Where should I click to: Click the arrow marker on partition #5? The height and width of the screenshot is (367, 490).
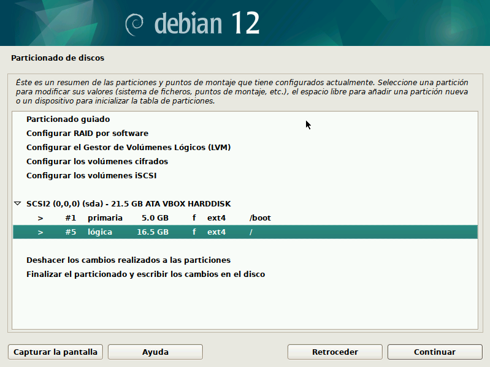pyautogui.click(x=40, y=232)
